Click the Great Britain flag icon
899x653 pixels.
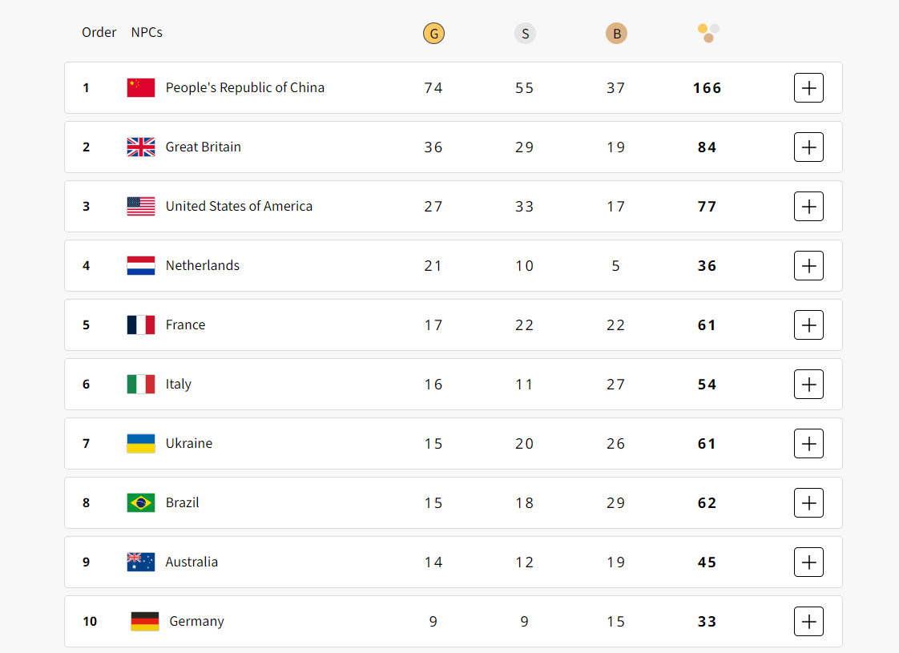click(x=141, y=147)
